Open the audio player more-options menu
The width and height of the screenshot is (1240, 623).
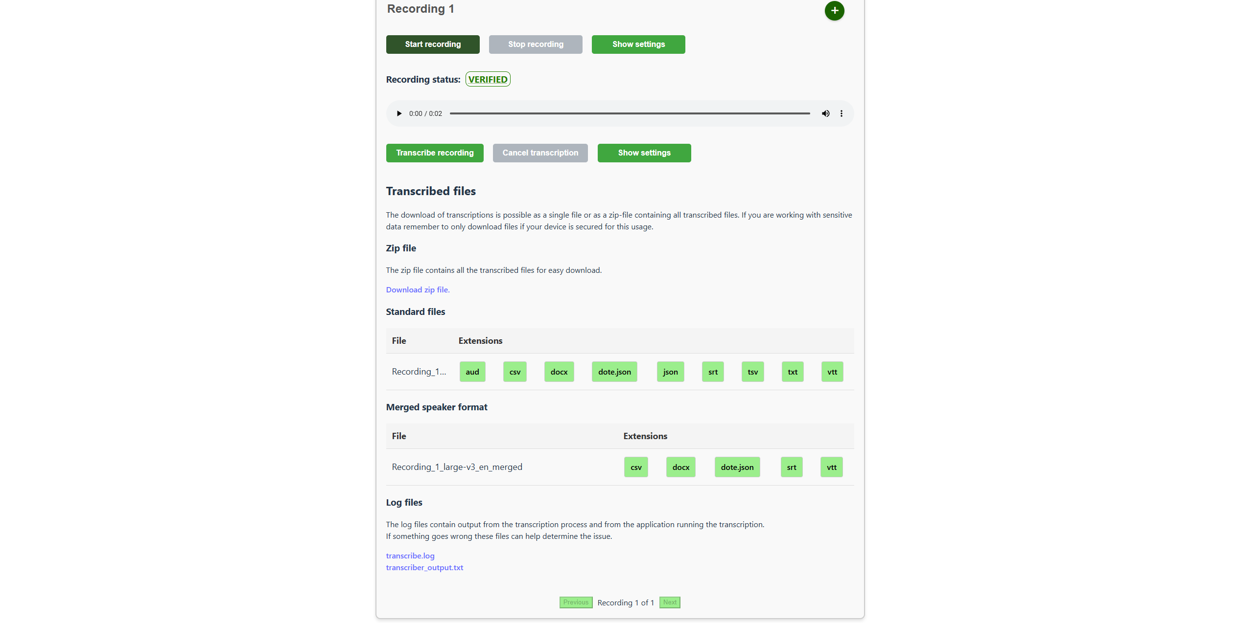(841, 113)
